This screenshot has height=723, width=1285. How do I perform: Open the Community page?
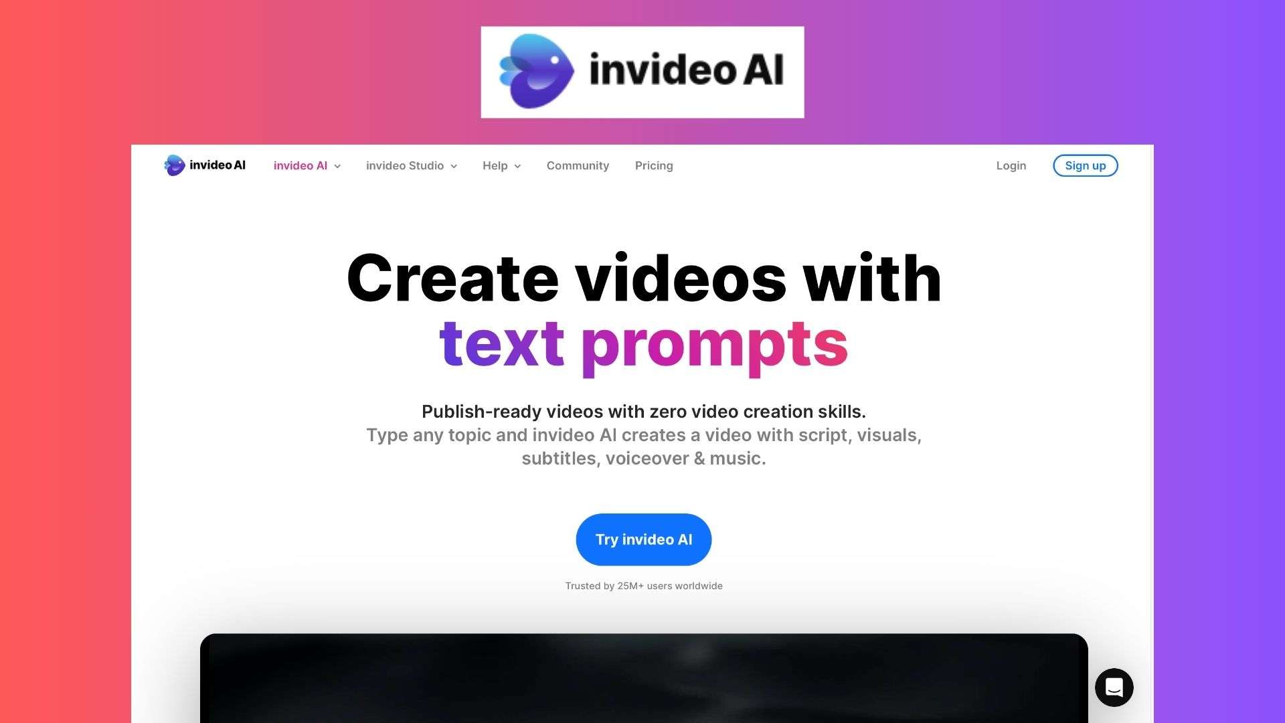pyautogui.click(x=577, y=165)
